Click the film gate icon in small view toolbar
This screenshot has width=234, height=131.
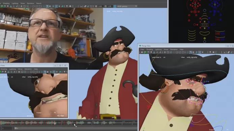22,72
